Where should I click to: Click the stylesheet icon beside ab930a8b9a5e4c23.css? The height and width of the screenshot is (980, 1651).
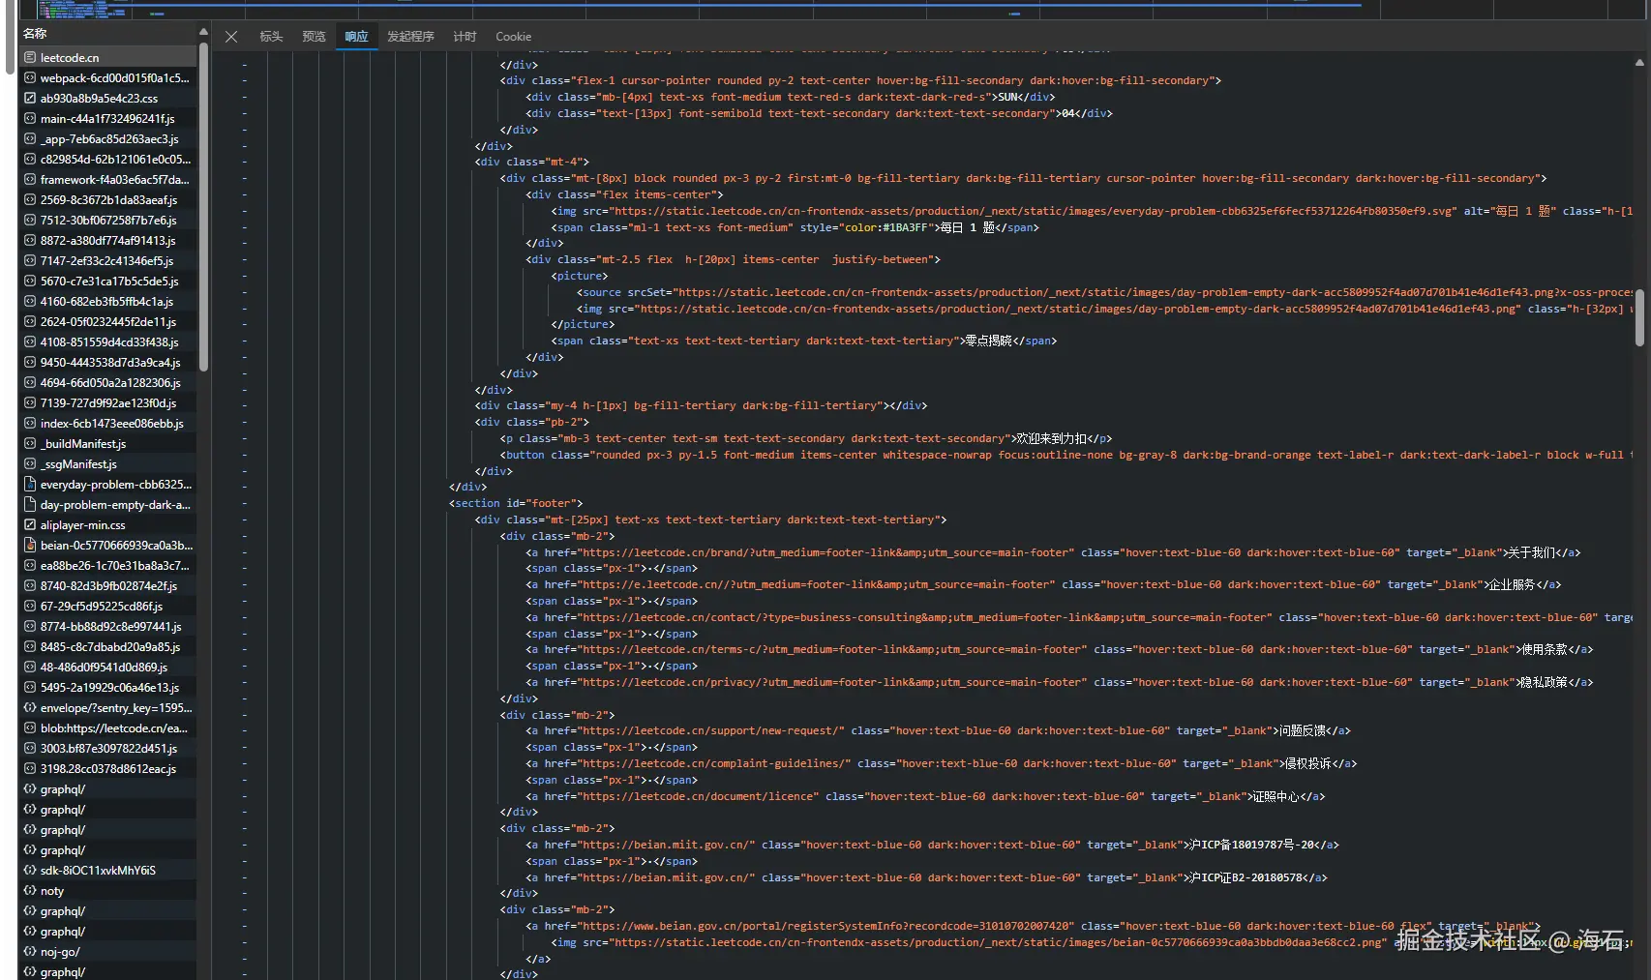pos(30,99)
